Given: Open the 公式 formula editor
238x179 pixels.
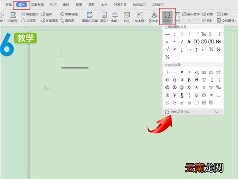Looking at the screenshot, I should click(177, 17).
